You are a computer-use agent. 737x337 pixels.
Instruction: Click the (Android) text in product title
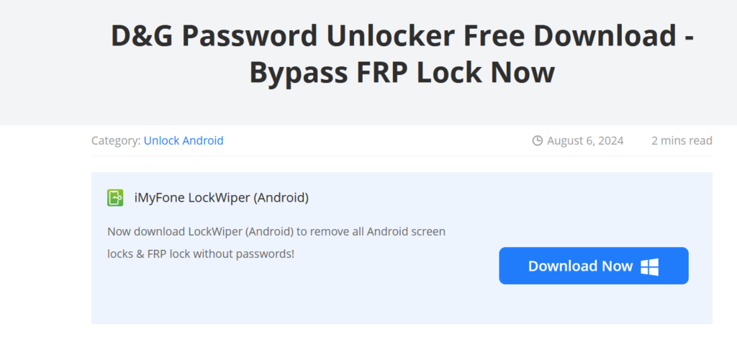281,198
